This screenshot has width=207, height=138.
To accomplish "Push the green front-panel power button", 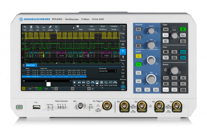I will [19, 107].
